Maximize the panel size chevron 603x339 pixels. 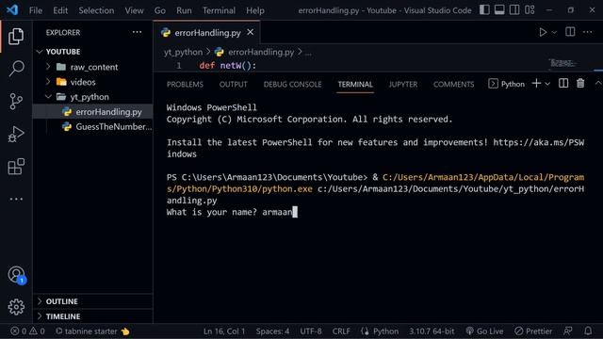click(598, 83)
